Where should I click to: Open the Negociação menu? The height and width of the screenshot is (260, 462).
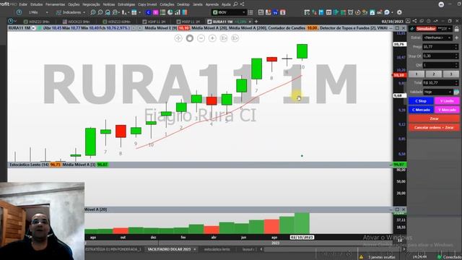coord(91,4)
